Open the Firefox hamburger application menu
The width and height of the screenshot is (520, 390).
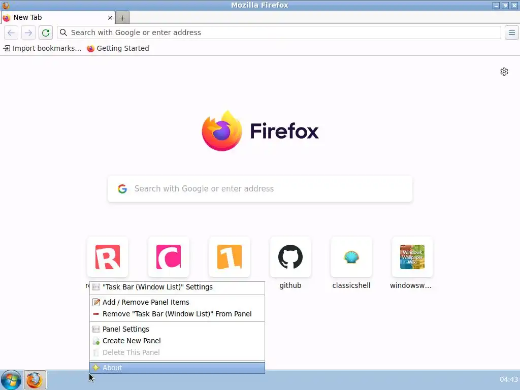[x=512, y=32]
